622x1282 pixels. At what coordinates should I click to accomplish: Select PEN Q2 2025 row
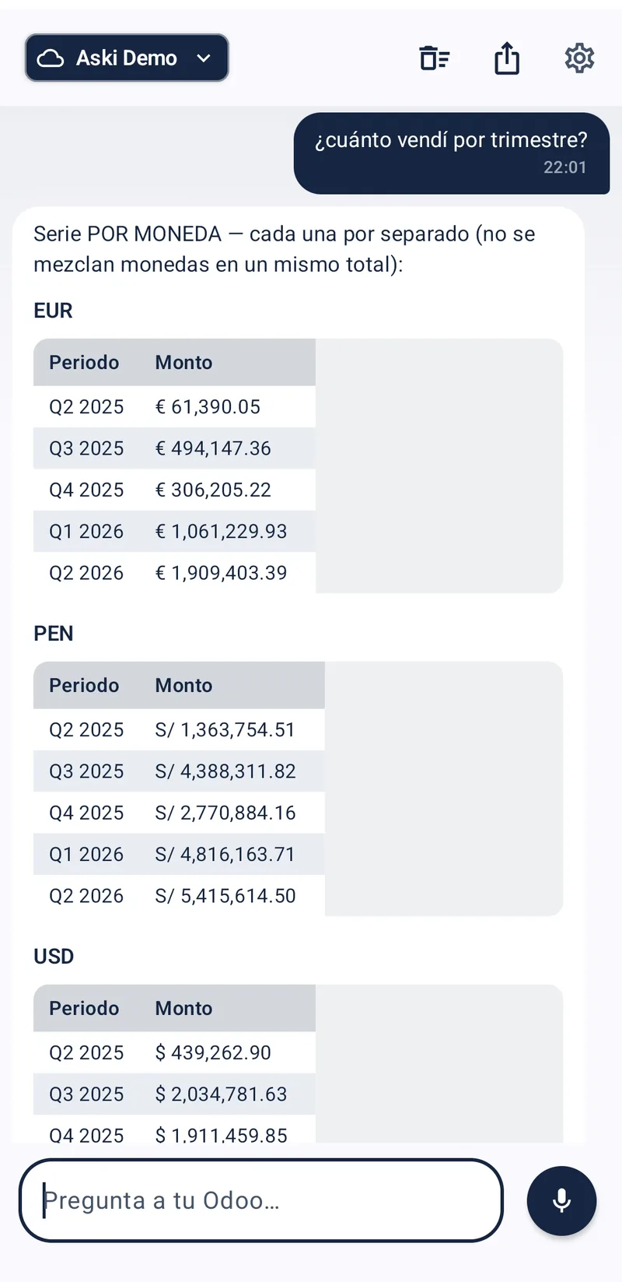pos(179,730)
